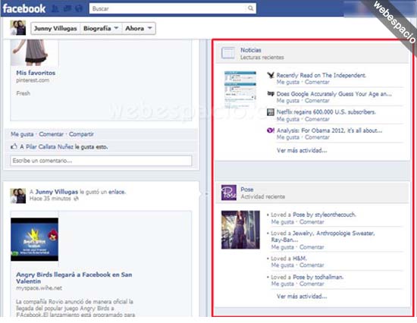Open the Mis favoritos link
The width and height of the screenshot is (417, 323).
pyautogui.click(x=36, y=73)
